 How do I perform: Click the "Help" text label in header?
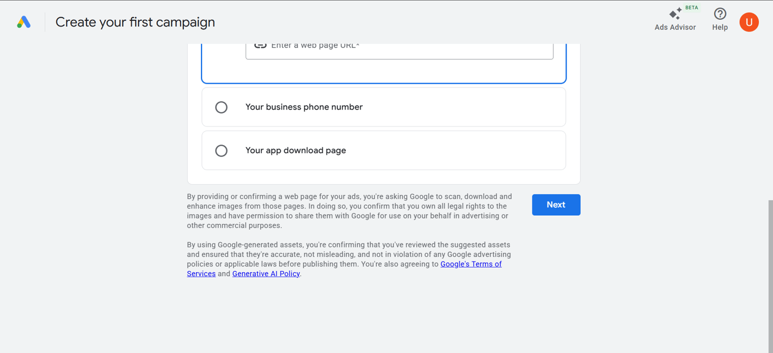point(720,27)
